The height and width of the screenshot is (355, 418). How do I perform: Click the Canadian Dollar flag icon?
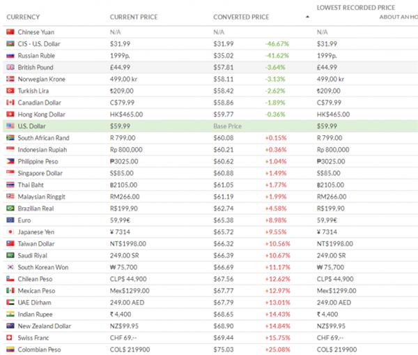[10, 103]
